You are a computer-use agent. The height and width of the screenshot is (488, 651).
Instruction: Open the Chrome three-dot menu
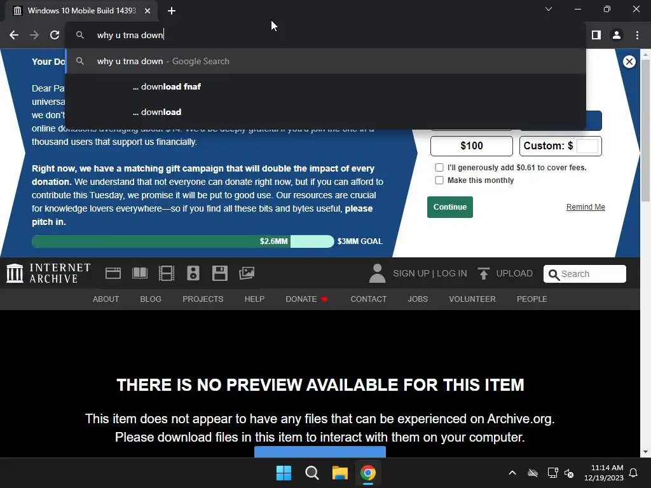click(637, 36)
